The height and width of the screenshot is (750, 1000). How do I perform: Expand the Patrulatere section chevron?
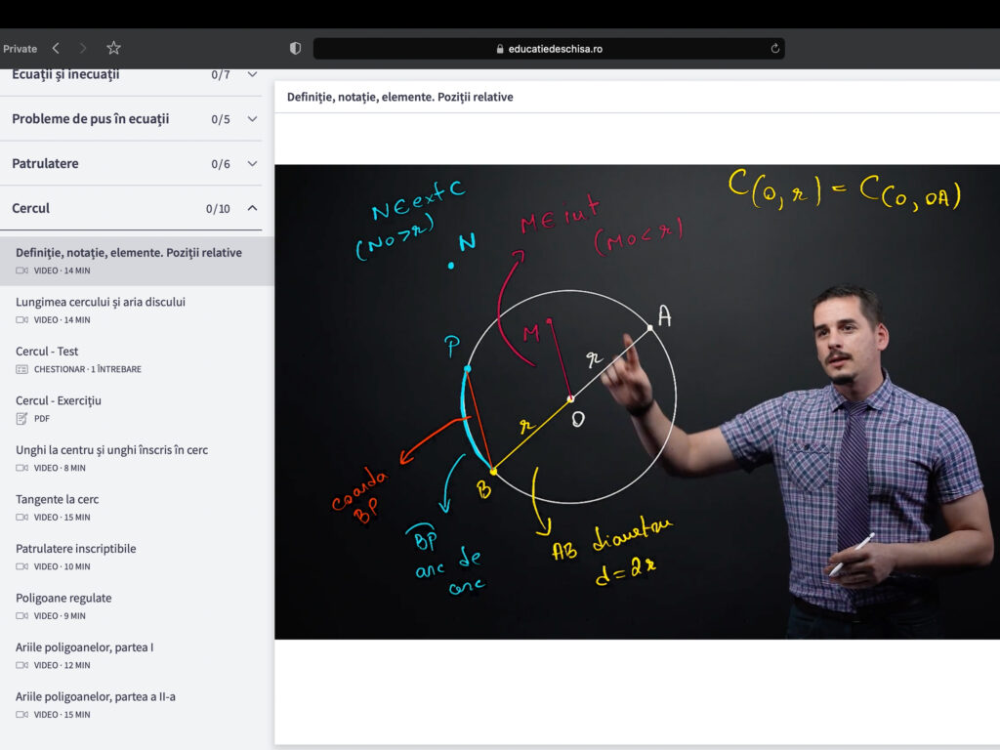tap(252, 164)
